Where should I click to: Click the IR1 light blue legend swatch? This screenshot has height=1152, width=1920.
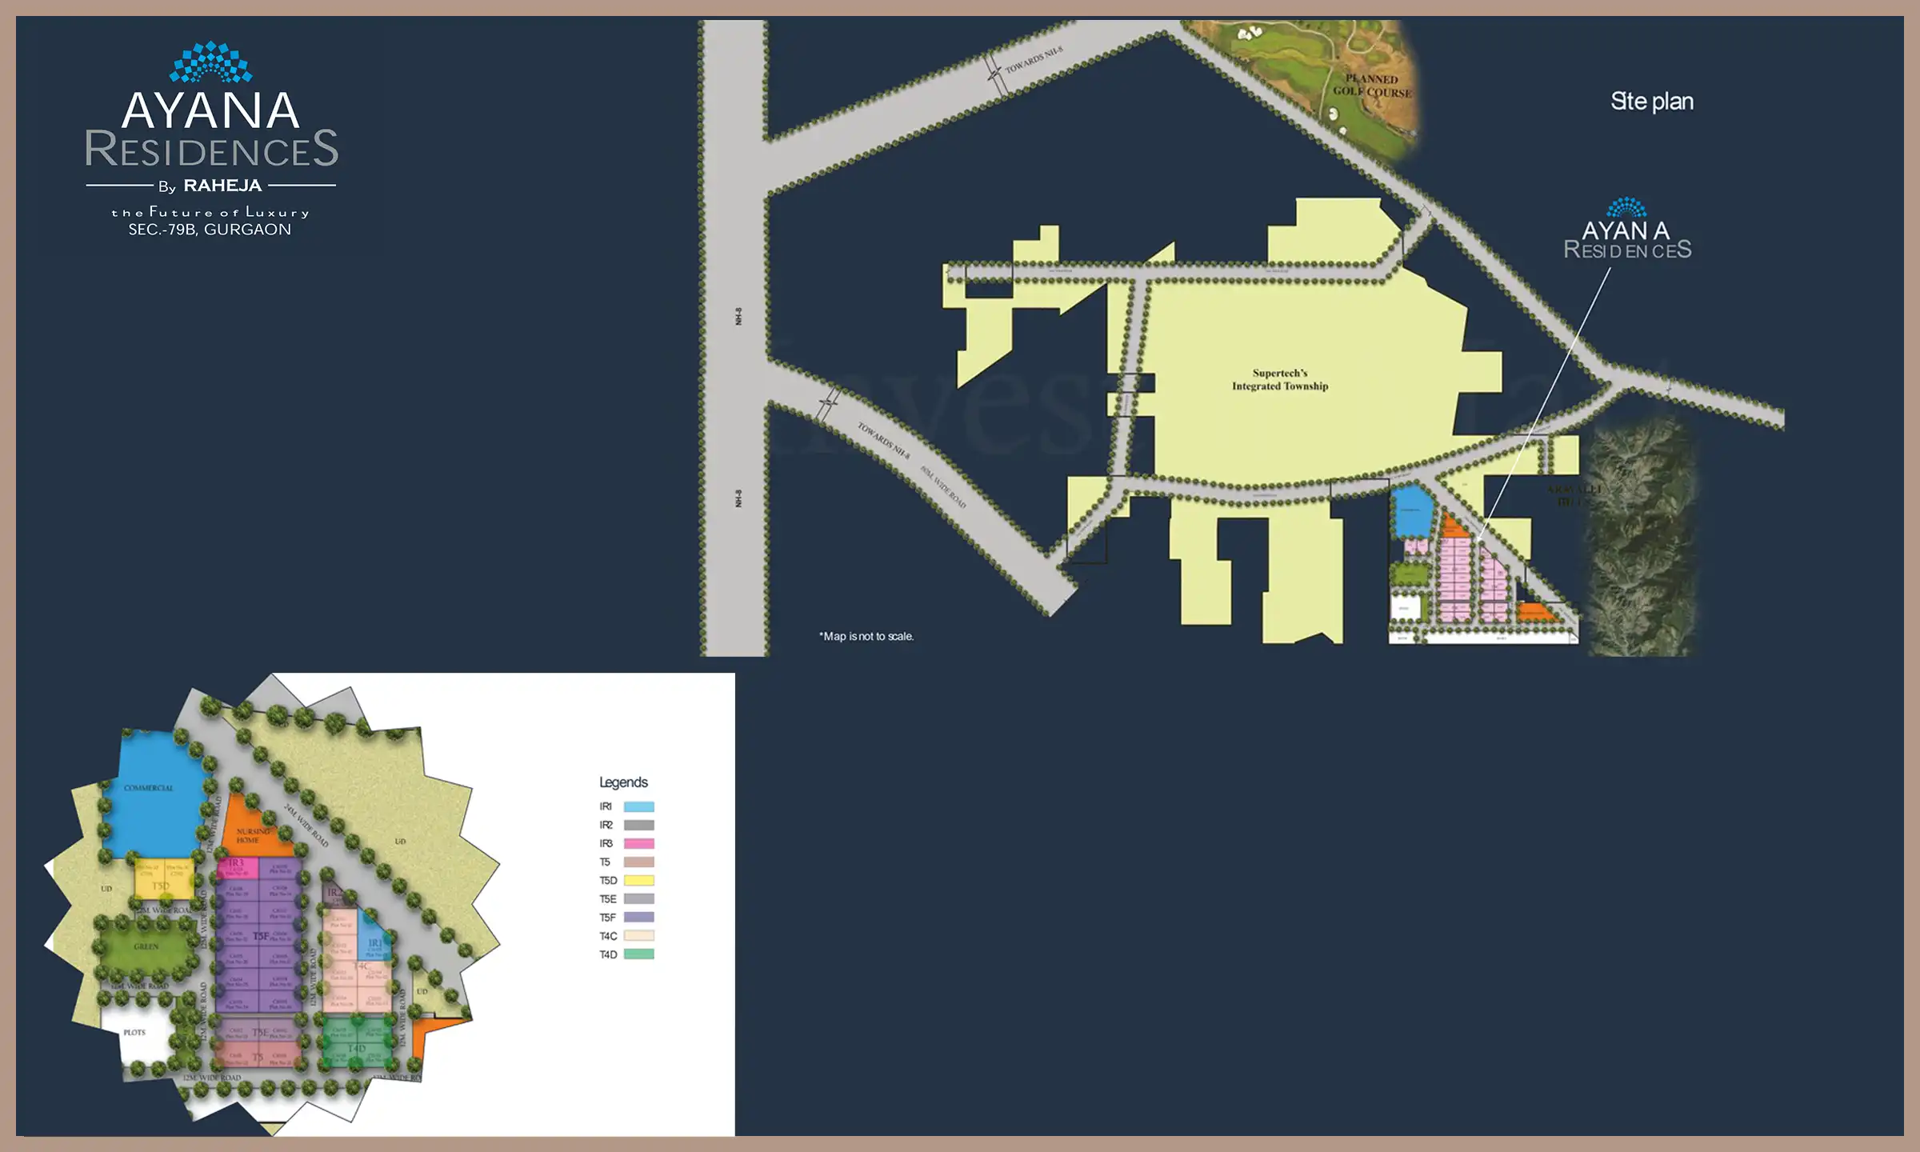638,806
